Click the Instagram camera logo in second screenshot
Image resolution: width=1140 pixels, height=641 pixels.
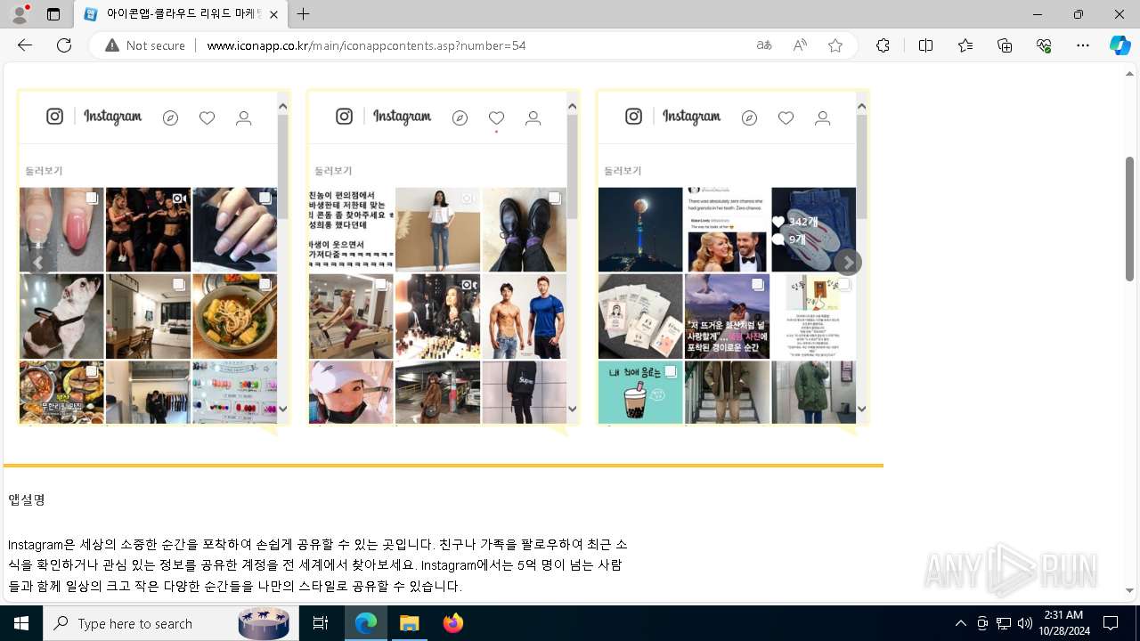coord(345,117)
